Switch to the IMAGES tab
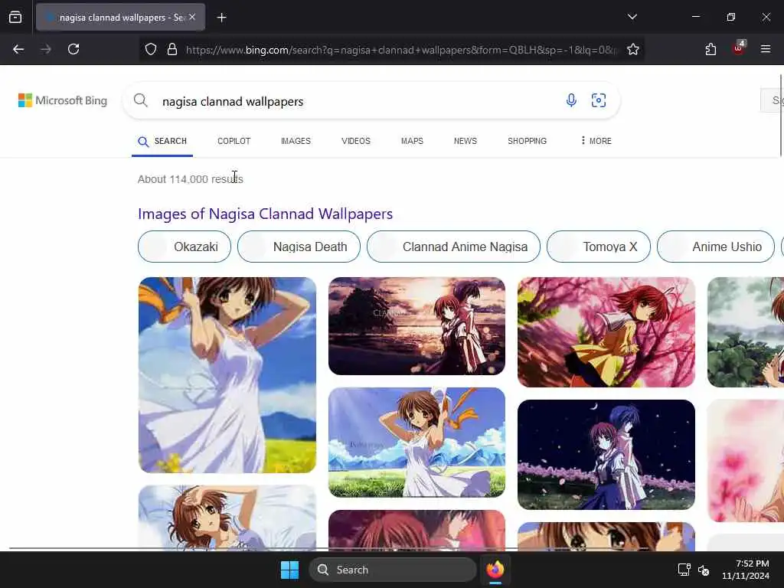The image size is (784, 588). 296,141
